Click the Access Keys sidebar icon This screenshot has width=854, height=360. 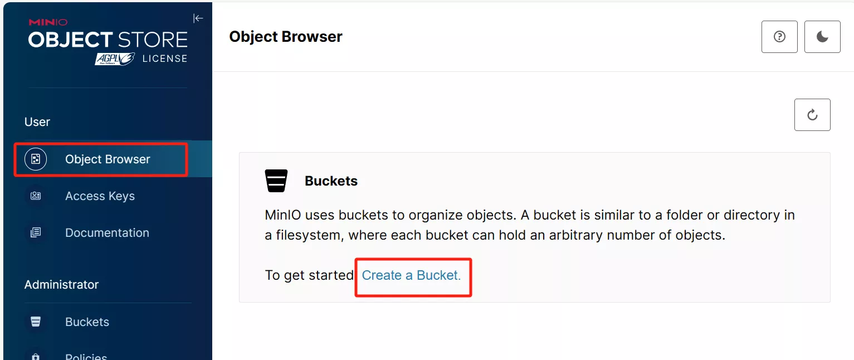click(x=36, y=196)
